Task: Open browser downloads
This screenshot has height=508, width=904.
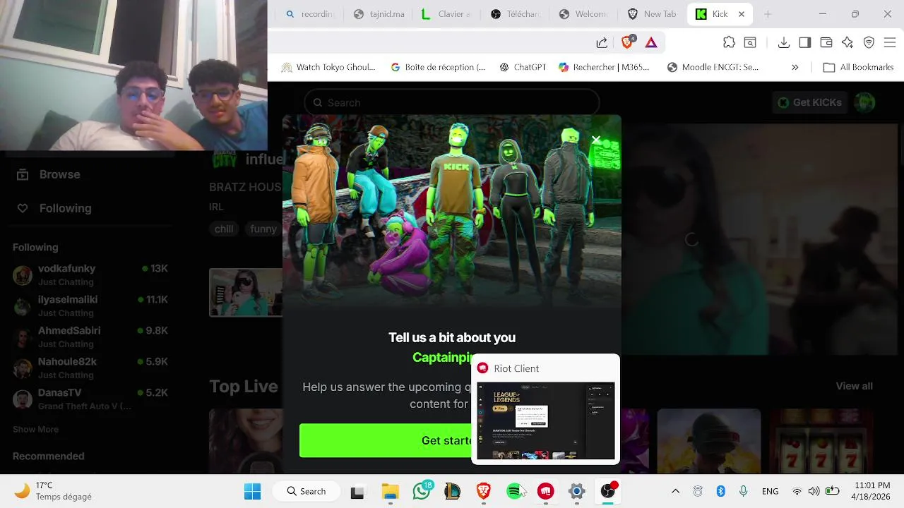Action: click(x=783, y=42)
